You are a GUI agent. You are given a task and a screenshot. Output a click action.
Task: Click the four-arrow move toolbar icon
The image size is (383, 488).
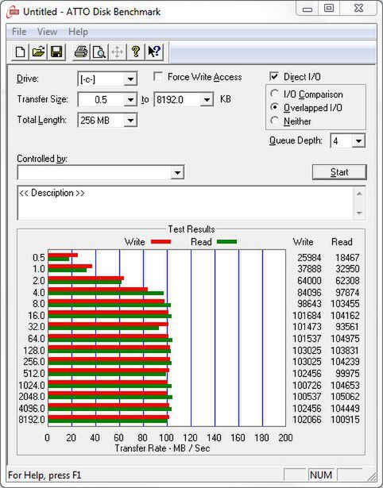point(117,52)
